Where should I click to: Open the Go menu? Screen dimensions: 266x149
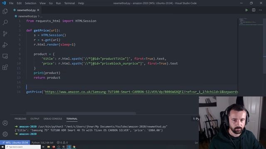coord(51,3)
